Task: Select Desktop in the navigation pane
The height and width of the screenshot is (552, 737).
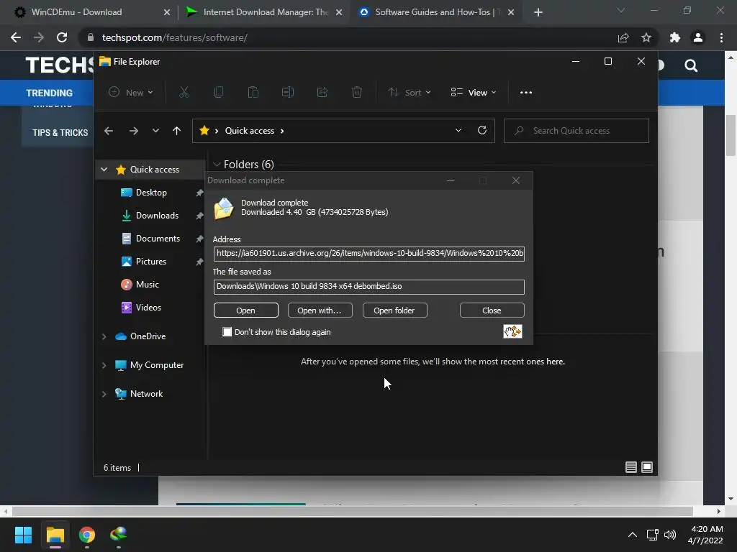Action: tap(151, 193)
